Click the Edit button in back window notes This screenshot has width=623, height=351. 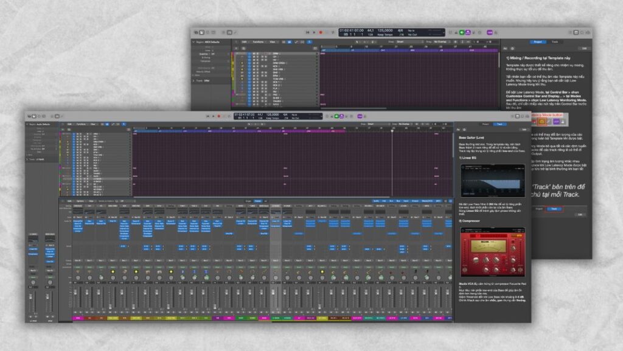click(583, 48)
